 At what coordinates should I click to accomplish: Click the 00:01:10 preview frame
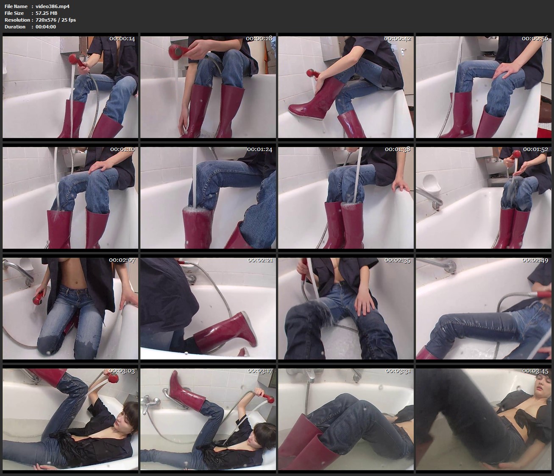[70, 198]
